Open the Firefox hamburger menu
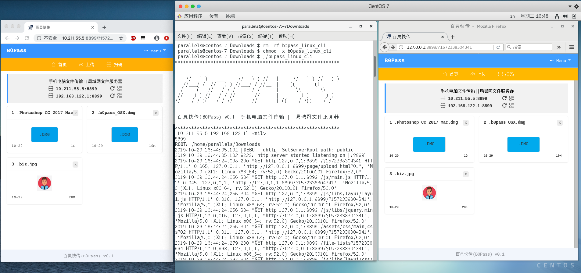 [x=572, y=47]
